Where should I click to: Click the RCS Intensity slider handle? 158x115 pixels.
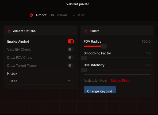pos(84,70)
